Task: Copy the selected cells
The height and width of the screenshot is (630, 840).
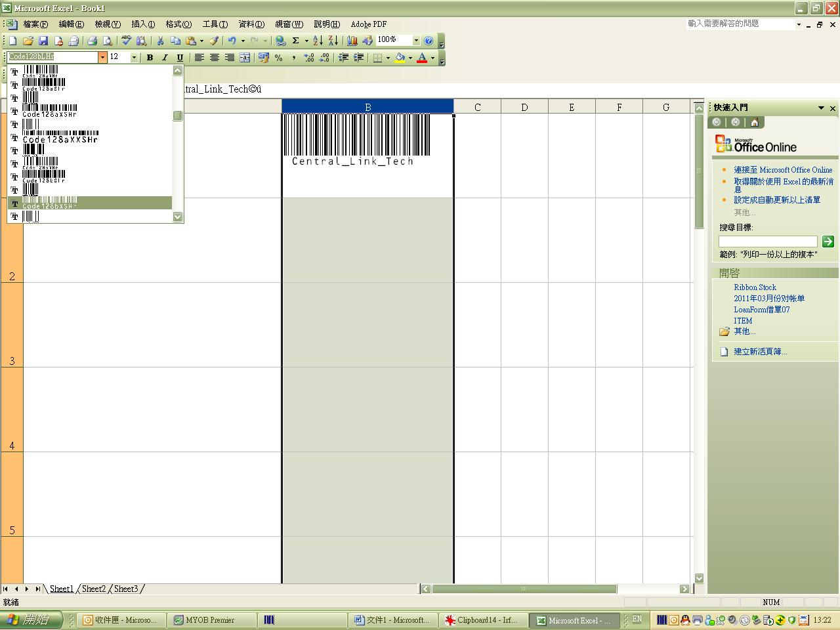Action: tap(175, 41)
